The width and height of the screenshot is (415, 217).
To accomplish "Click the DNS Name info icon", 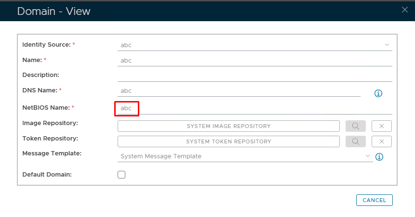I will click(378, 93).
